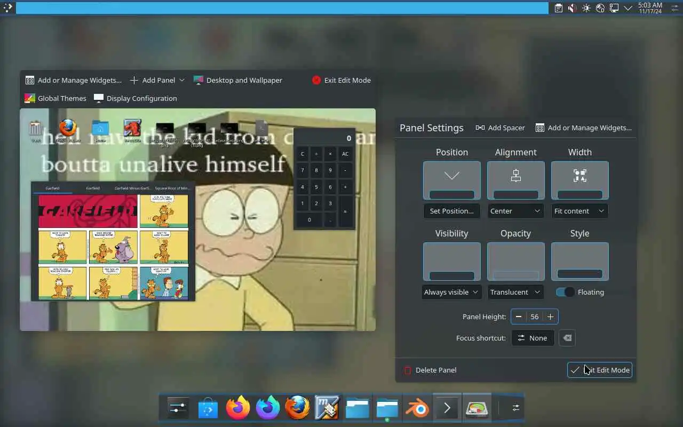Expand the Translucent opacity dropdown
683x427 pixels.
coord(515,292)
